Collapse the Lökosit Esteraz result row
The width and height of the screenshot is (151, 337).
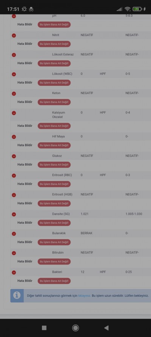click(14, 55)
